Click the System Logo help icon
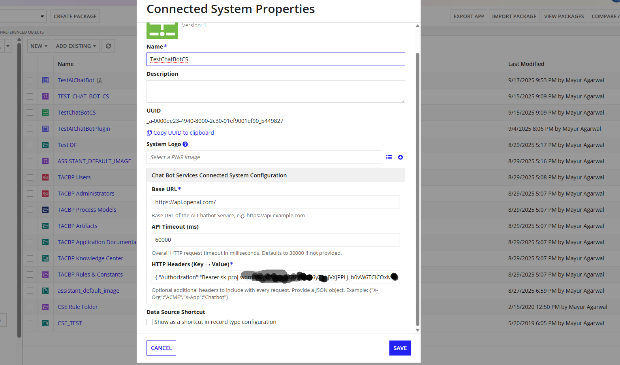This screenshot has height=365, width=620. (x=185, y=144)
